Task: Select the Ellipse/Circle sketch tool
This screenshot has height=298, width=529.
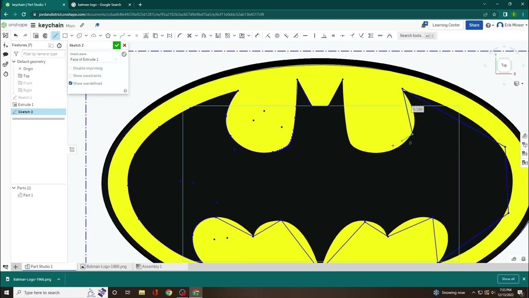Action: coord(79,36)
